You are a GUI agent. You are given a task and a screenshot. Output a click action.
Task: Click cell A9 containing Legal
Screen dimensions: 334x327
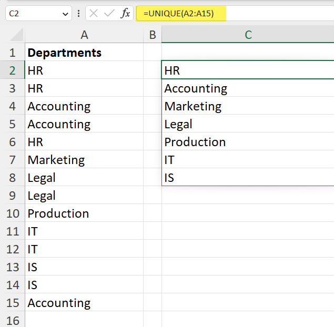point(84,196)
